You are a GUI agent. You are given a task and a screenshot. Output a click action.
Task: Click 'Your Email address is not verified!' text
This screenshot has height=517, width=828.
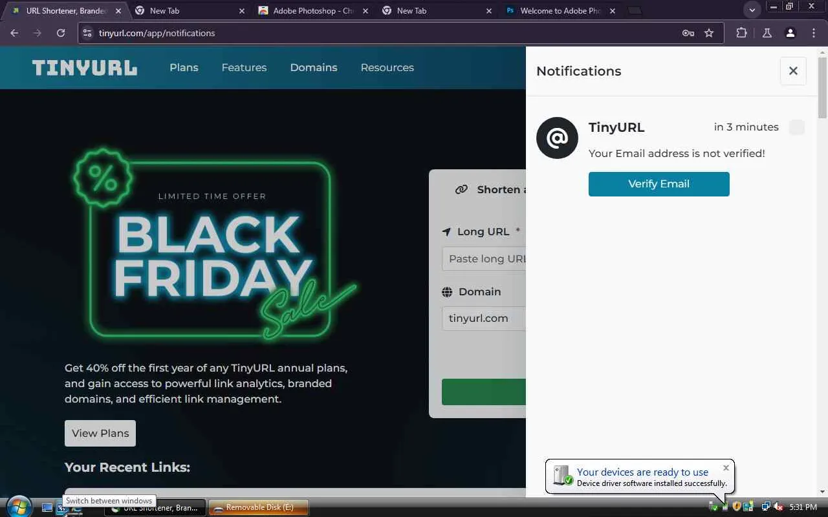(677, 153)
